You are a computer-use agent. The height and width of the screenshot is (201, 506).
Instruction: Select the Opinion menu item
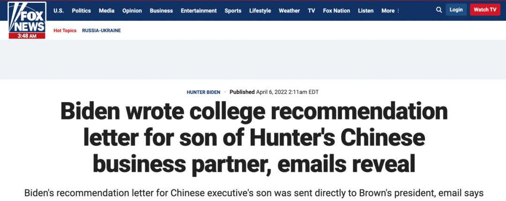(x=132, y=11)
